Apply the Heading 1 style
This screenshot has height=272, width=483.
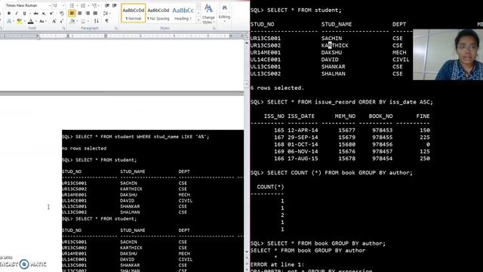click(183, 14)
